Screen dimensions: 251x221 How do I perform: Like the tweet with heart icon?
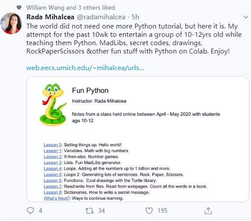point(149,211)
